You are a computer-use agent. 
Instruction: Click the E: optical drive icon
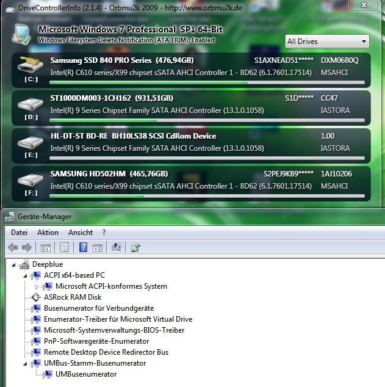pos(31,142)
